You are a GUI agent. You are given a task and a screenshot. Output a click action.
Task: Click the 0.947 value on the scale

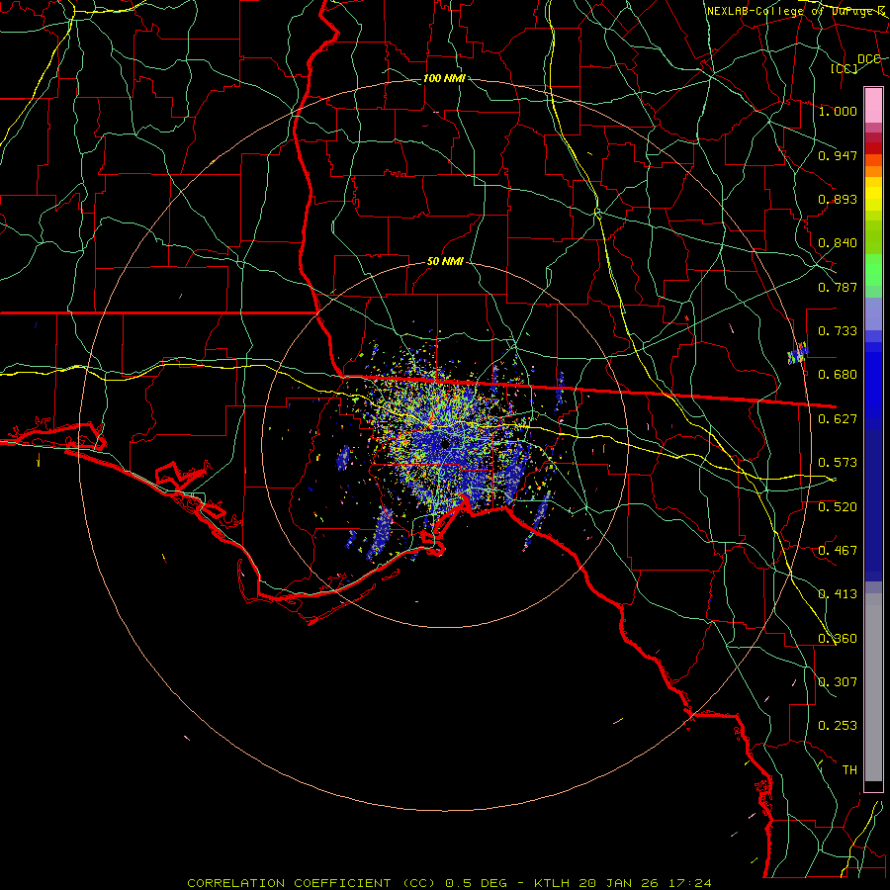pyautogui.click(x=838, y=155)
